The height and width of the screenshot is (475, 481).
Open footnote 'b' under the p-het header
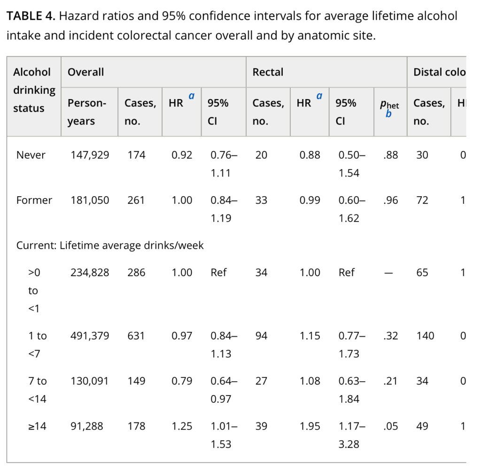tap(388, 114)
